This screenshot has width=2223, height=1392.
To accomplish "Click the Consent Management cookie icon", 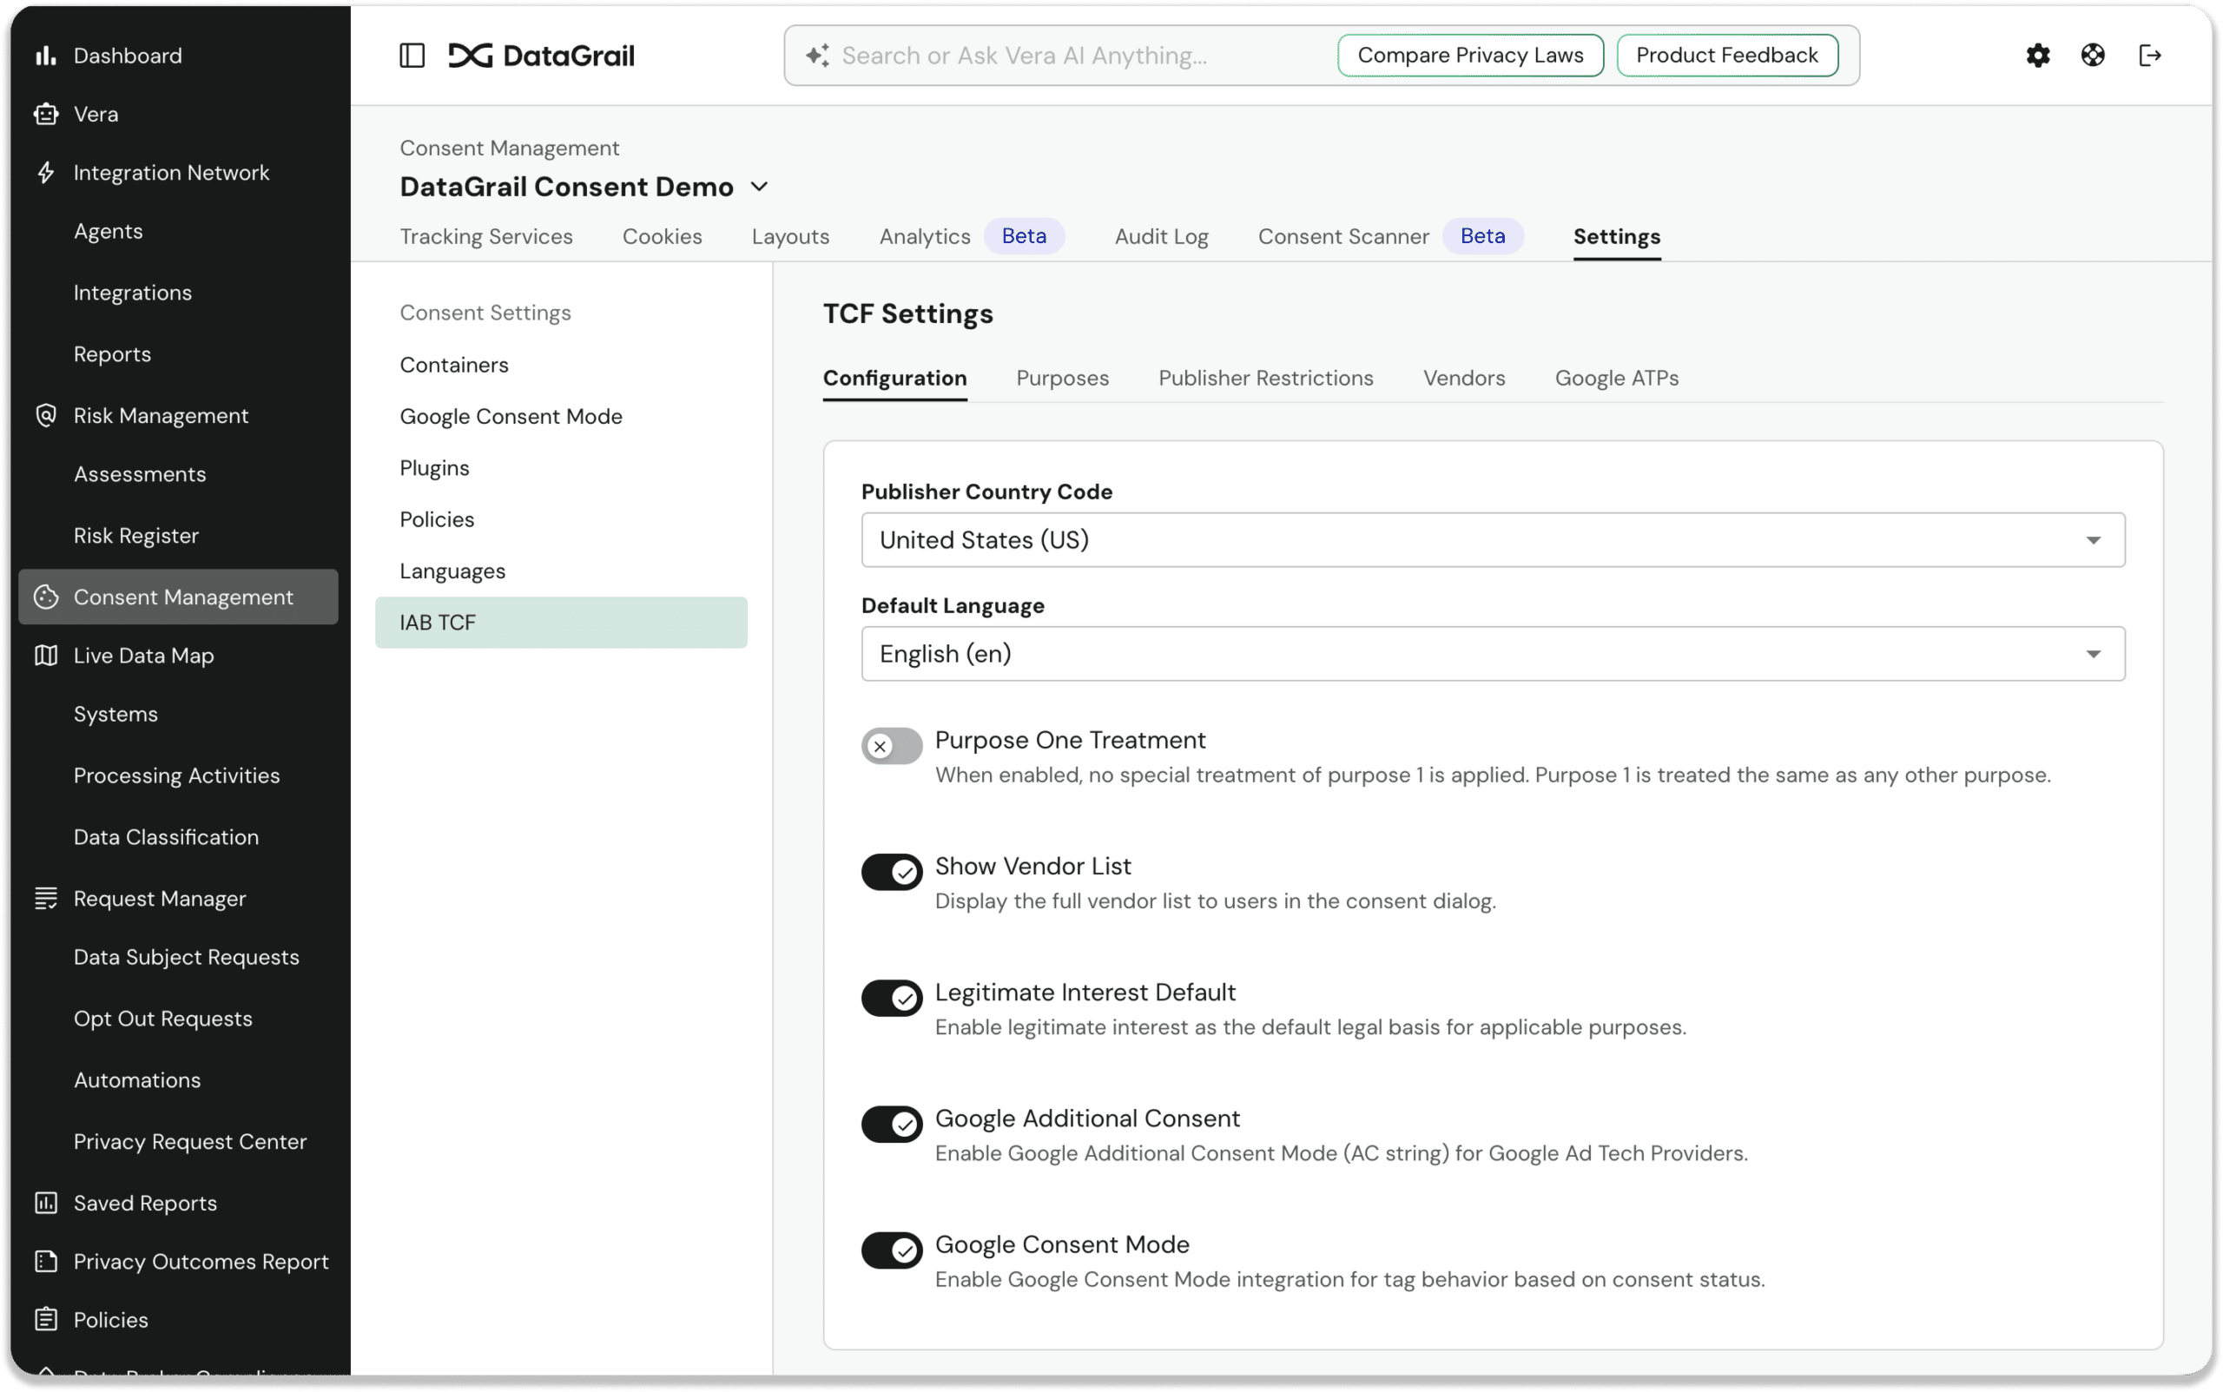I will (45, 597).
